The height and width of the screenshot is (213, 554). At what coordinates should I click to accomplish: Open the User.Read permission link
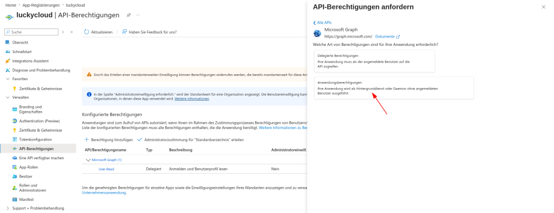click(x=106, y=169)
